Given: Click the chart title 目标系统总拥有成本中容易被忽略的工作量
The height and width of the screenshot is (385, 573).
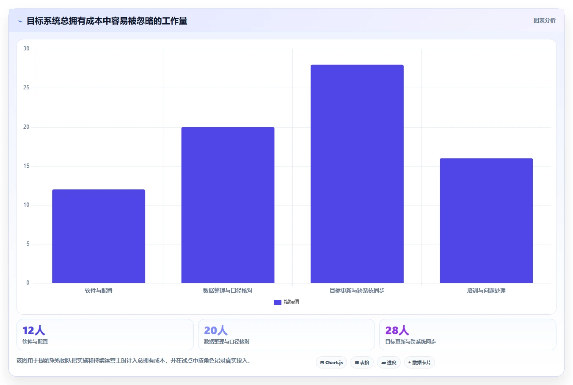Looking at the screenshot, I should (x=107, y=21).
